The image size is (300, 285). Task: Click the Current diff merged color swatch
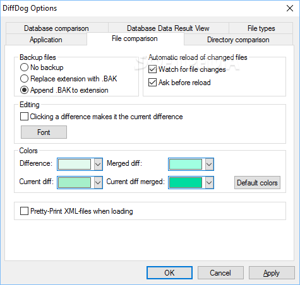pos(186,182)
